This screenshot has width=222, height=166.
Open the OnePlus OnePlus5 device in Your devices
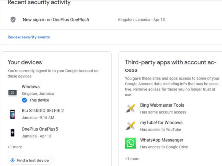click(40, 129)
